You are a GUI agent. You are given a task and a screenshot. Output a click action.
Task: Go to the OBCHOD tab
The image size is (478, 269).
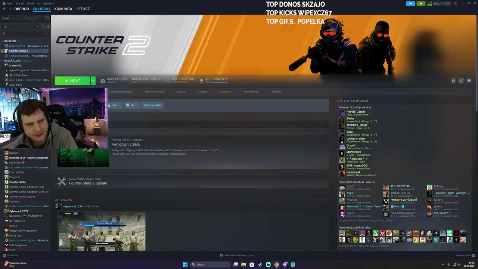(x=22, y=9)
